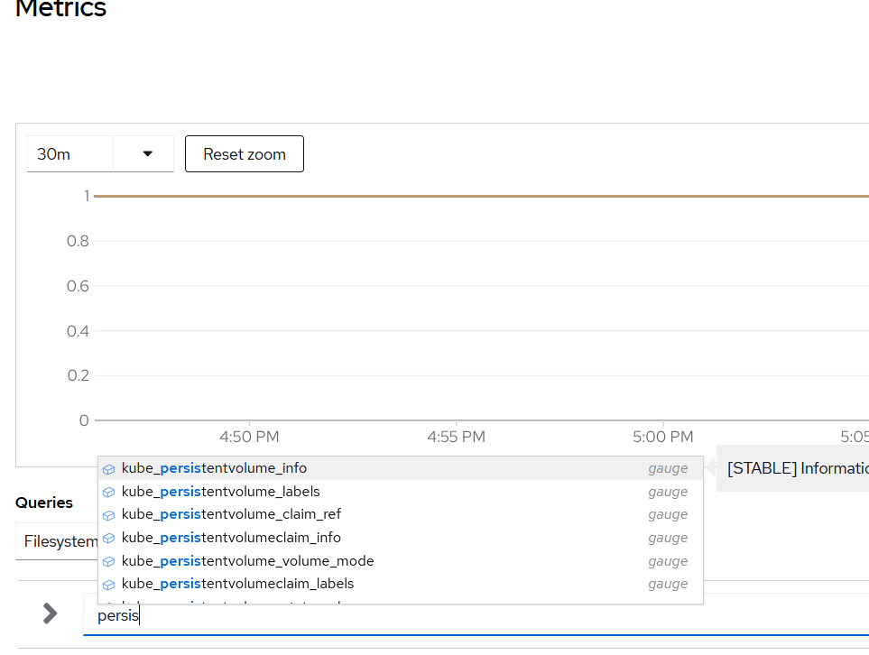869x655 pixels.
Task: Pick kube_persistentvolume_claim_ref suggestion
Action: pos(231,514)
